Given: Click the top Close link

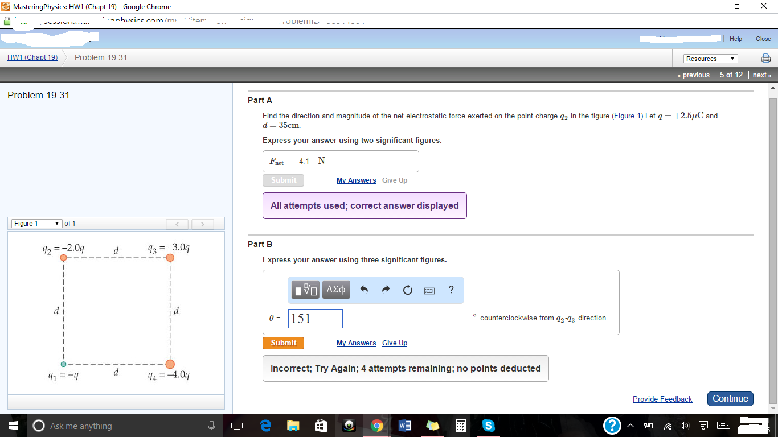Looking at the screenshot, I should pos(763,39).
